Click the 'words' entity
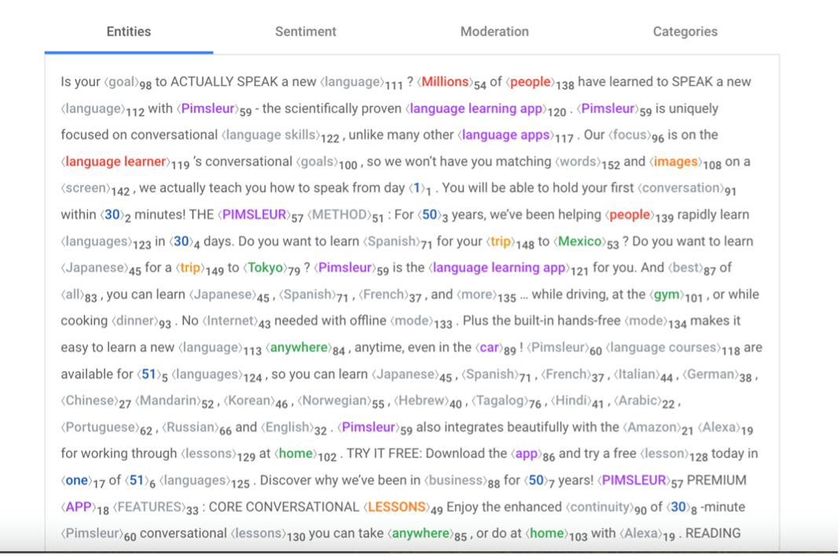Viewport: 840px width, 556px height. pos(578,162)
